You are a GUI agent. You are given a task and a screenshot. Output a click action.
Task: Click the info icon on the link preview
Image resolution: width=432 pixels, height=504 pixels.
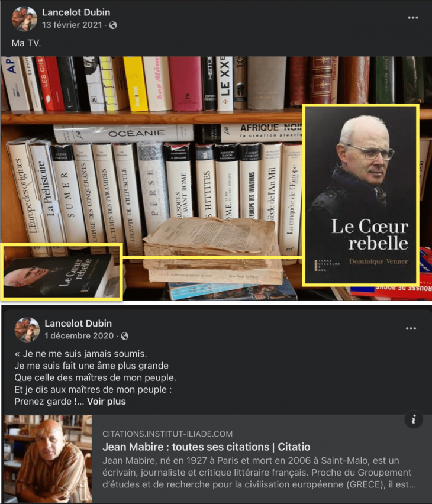pos(413,419)
